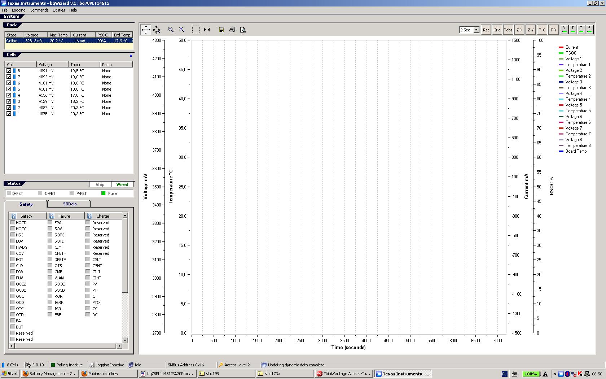
Task: Click the C-FET status indicator
Action: click(x=40, y=193)
